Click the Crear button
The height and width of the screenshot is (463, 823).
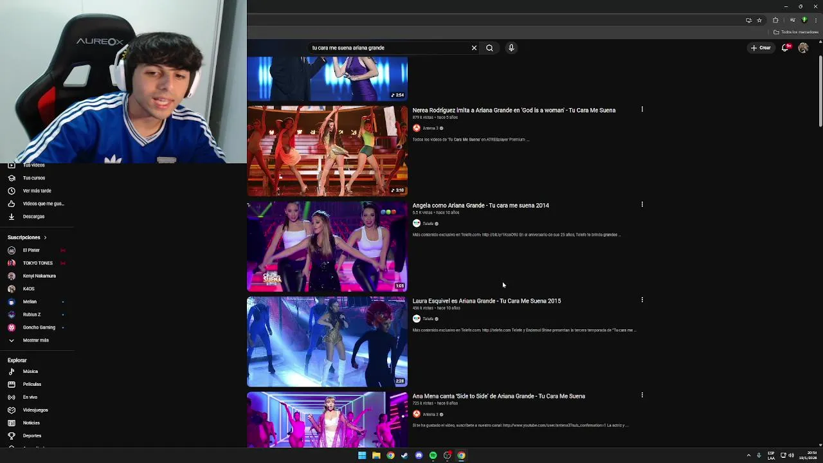click(x=761, y=48)
